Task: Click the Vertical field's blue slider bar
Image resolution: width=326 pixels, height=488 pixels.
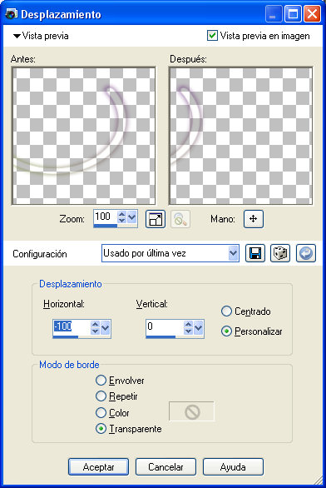Action: click(161, 336)
